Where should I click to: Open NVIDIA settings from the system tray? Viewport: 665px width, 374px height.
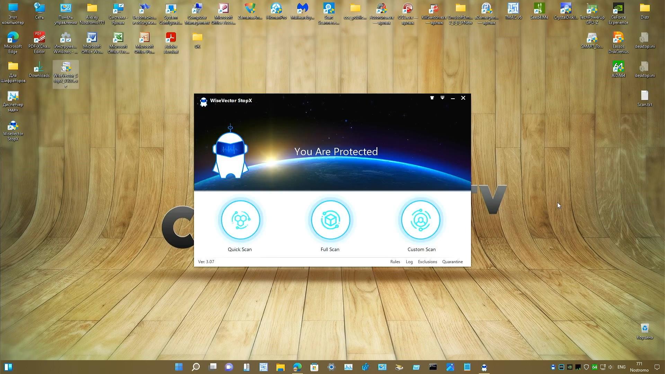[x=570, y=367]
